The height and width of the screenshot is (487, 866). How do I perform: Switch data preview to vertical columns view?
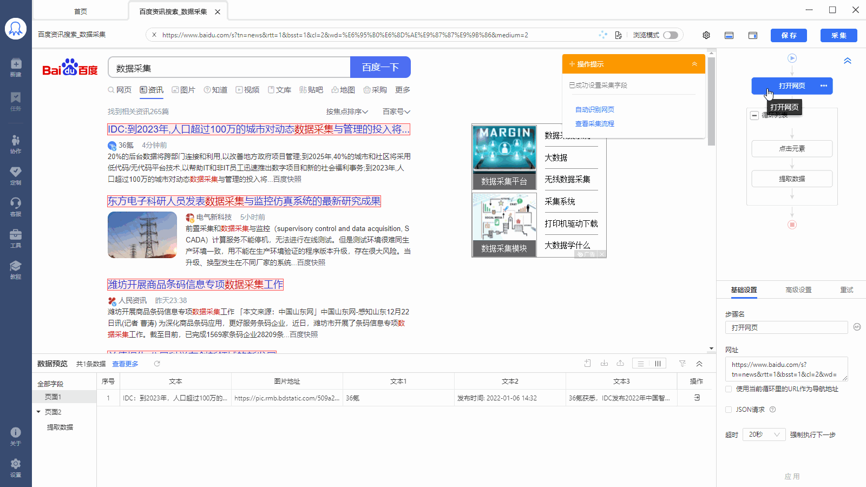pyautogui.click(x=658, y=364)
